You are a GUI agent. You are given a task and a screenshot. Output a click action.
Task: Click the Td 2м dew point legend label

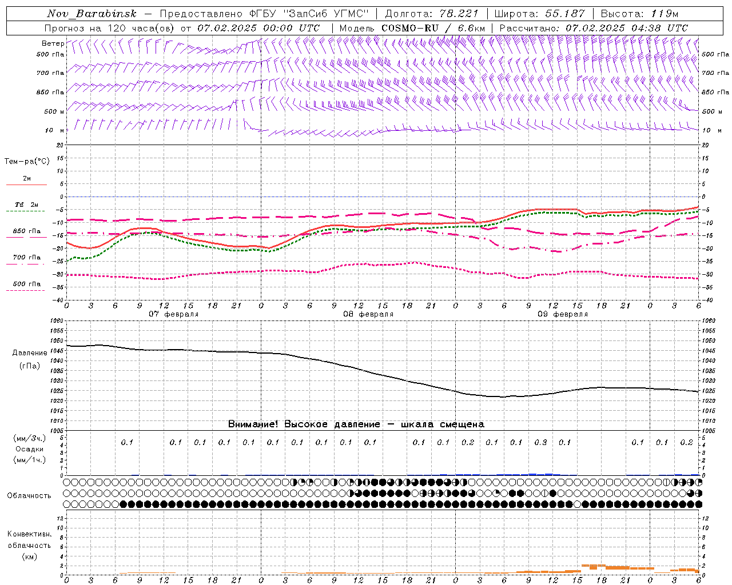pos(26,205)
